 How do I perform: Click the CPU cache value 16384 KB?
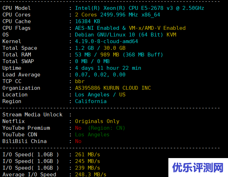(88, 21)
